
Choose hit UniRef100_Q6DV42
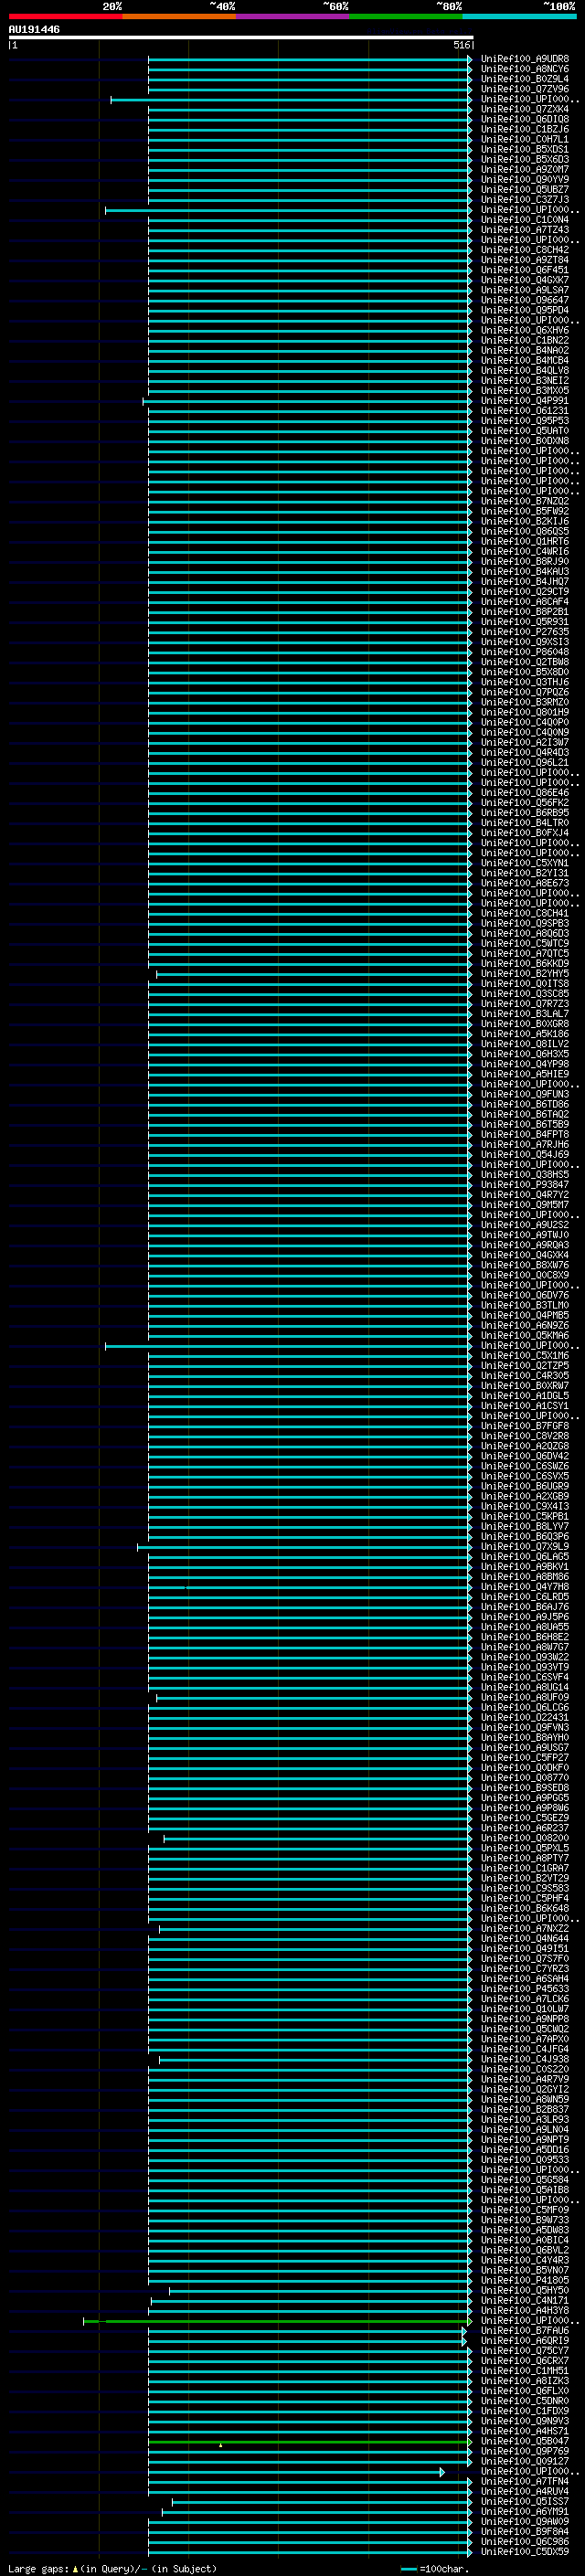525,1456
